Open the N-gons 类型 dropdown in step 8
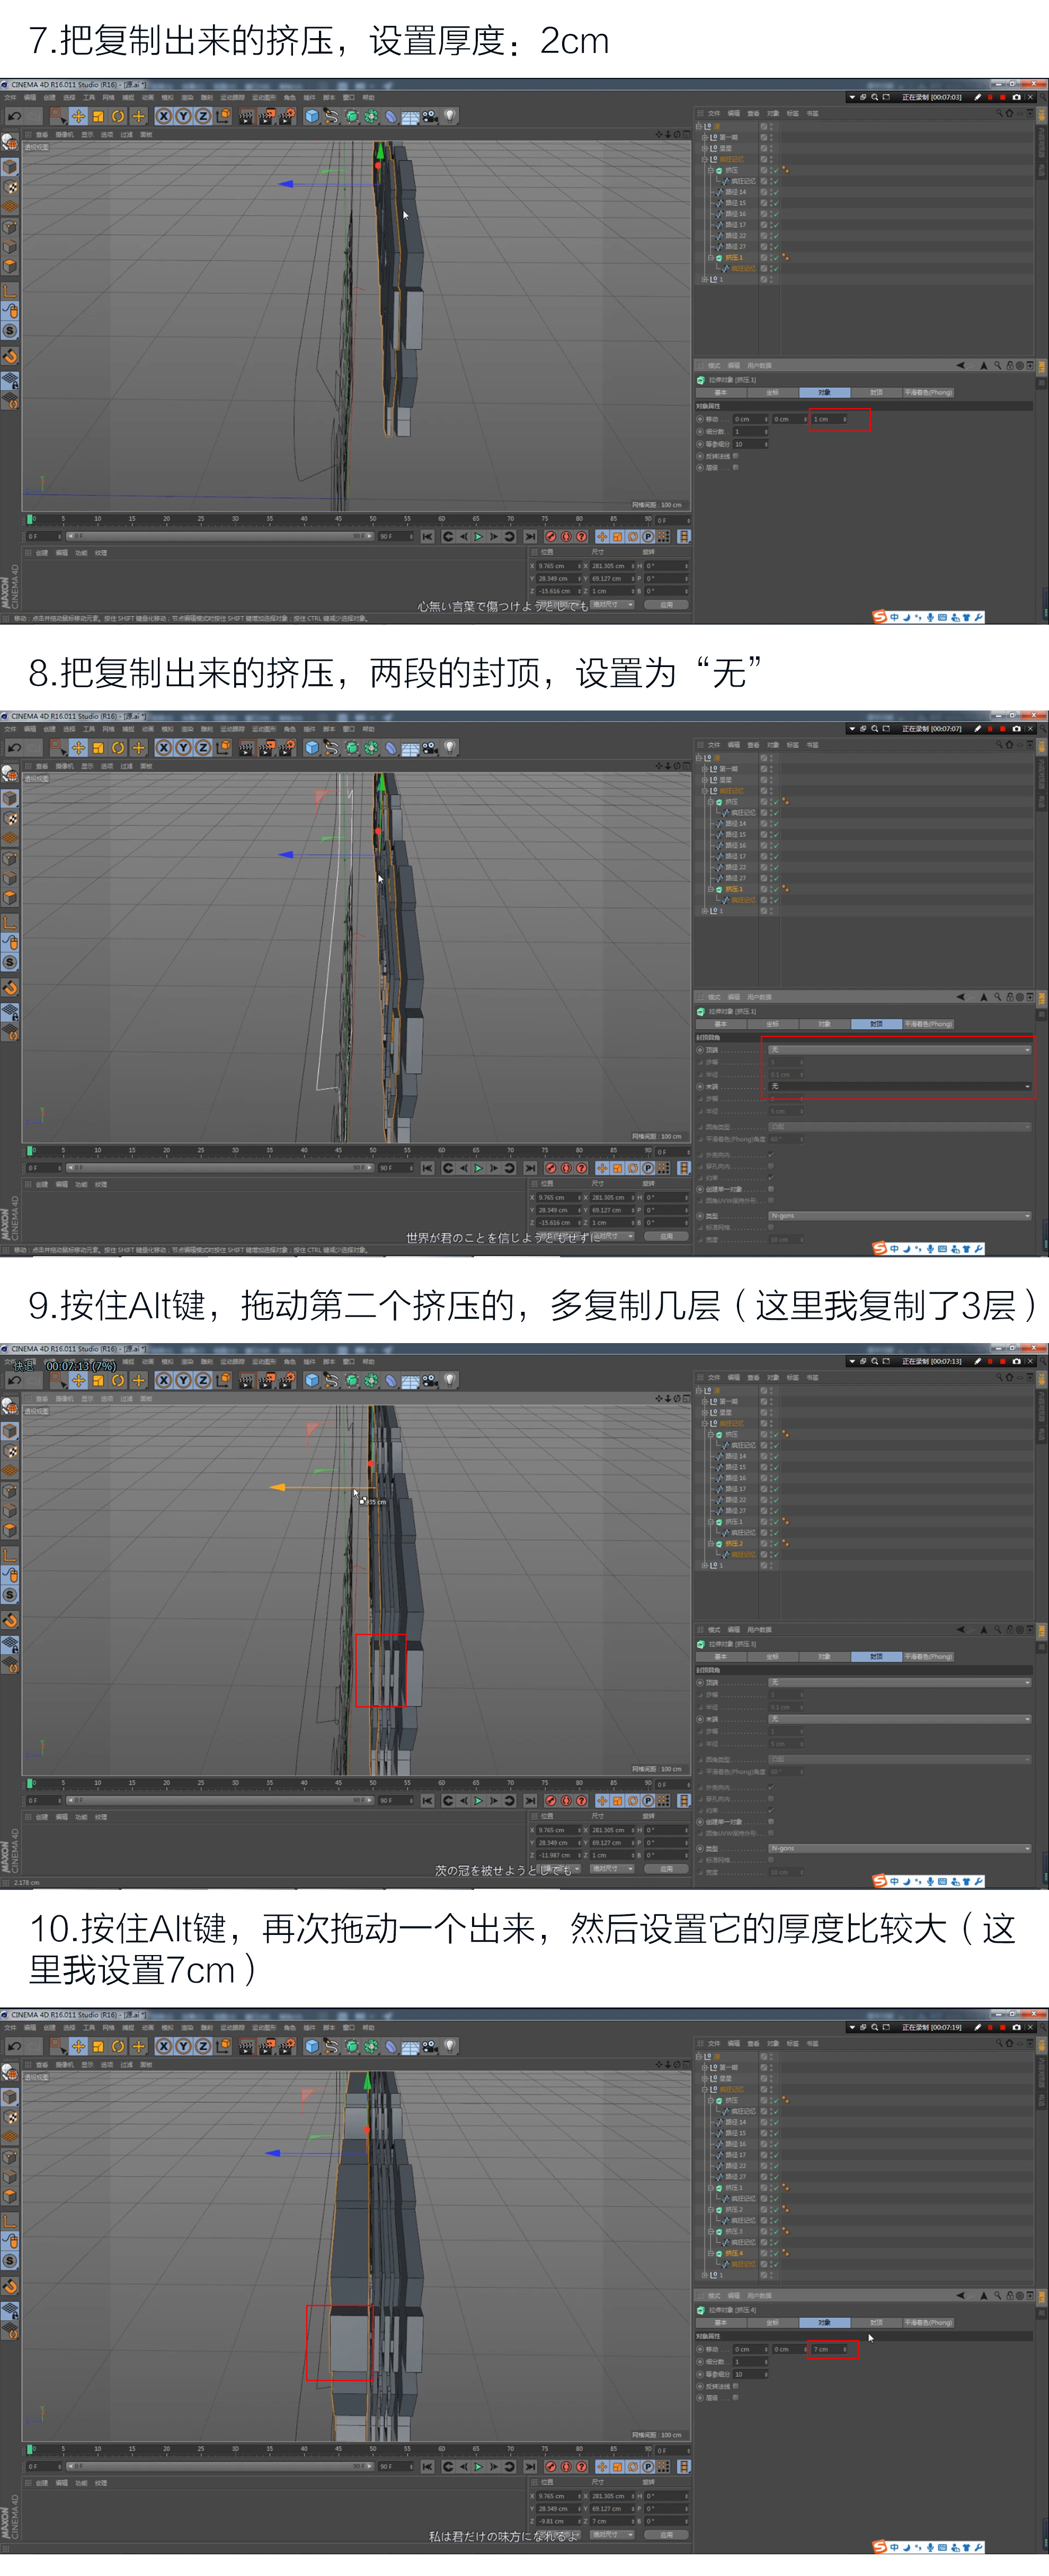 pyautogui.click(x=899, y=1216)
